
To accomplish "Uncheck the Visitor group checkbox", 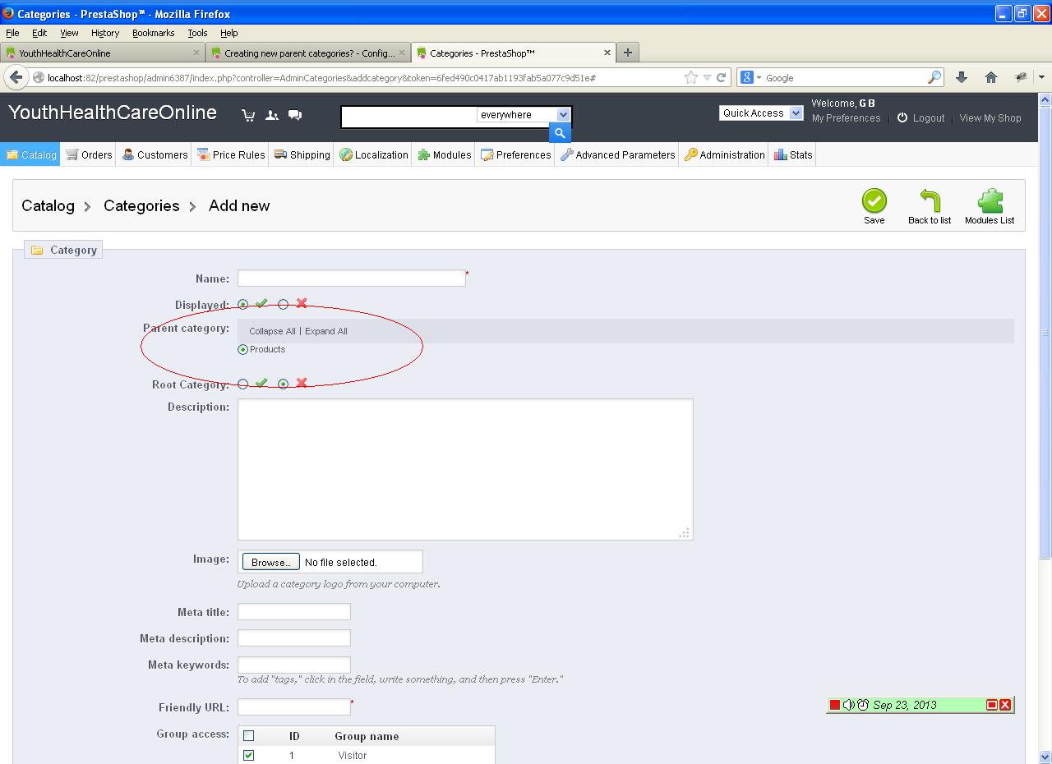I will point(249,755).
